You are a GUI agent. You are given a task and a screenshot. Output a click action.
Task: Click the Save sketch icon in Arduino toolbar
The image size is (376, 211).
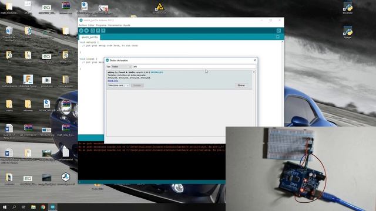point(103,30)
